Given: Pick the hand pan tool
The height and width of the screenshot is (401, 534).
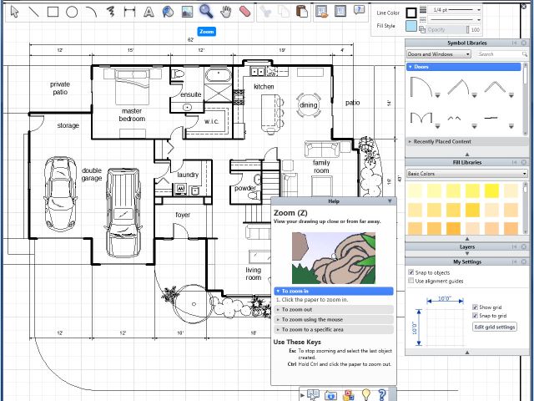Looking at the screenshot, I should coord(225,12).
